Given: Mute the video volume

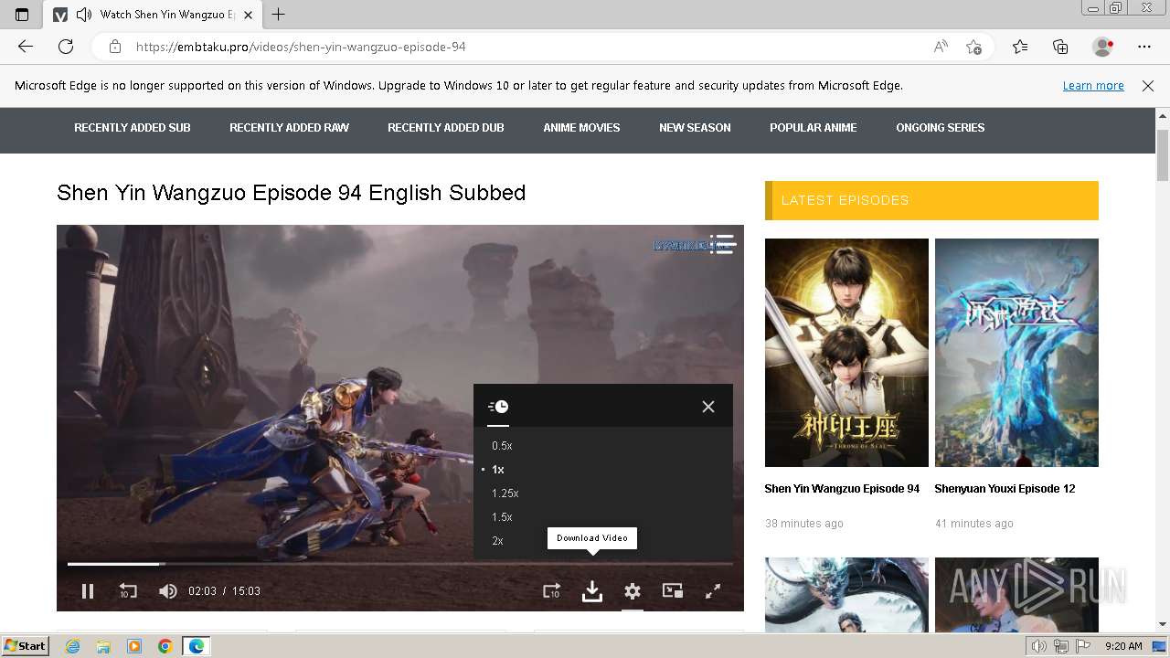Looking at the screenshot, I should [168, 591].
